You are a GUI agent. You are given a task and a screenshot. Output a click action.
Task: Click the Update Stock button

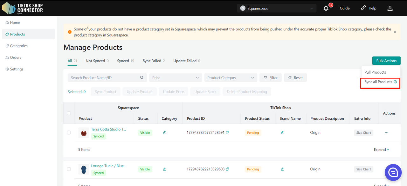tap(205, 92)
